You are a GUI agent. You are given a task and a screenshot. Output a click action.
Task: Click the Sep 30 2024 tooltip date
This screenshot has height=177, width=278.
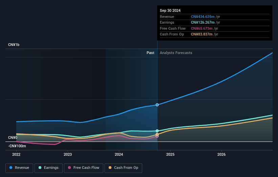point(170,10)
